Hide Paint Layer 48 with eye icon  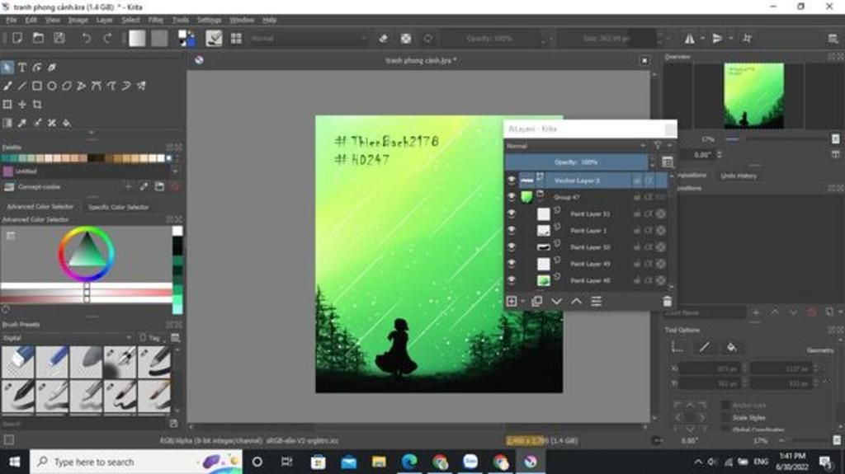click(x=512, y=280)
